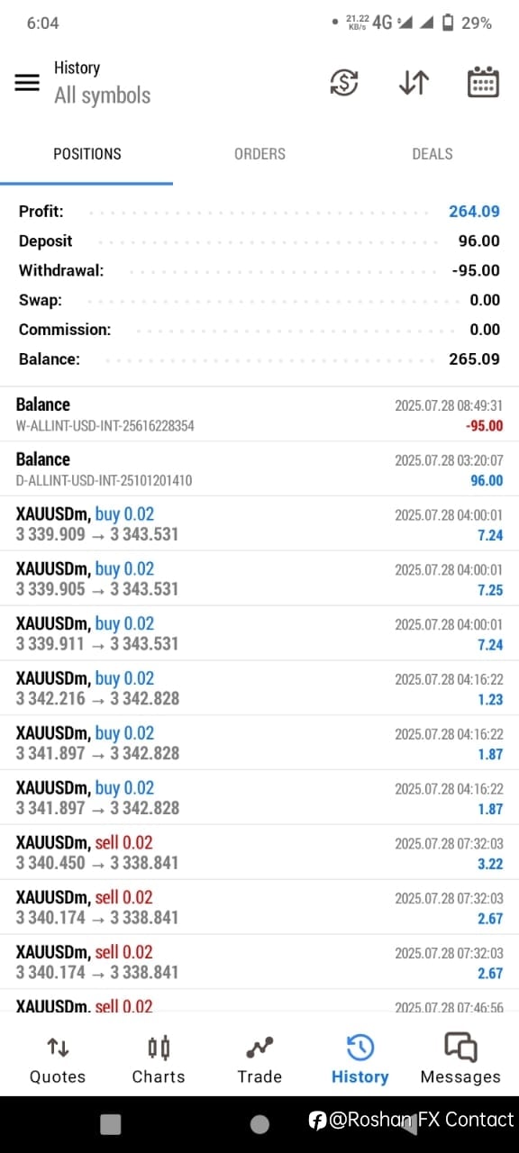Select the History bottom tab
This screenshot has height=1153, width=519.
pyautogui.click(x=360, y=1059)
